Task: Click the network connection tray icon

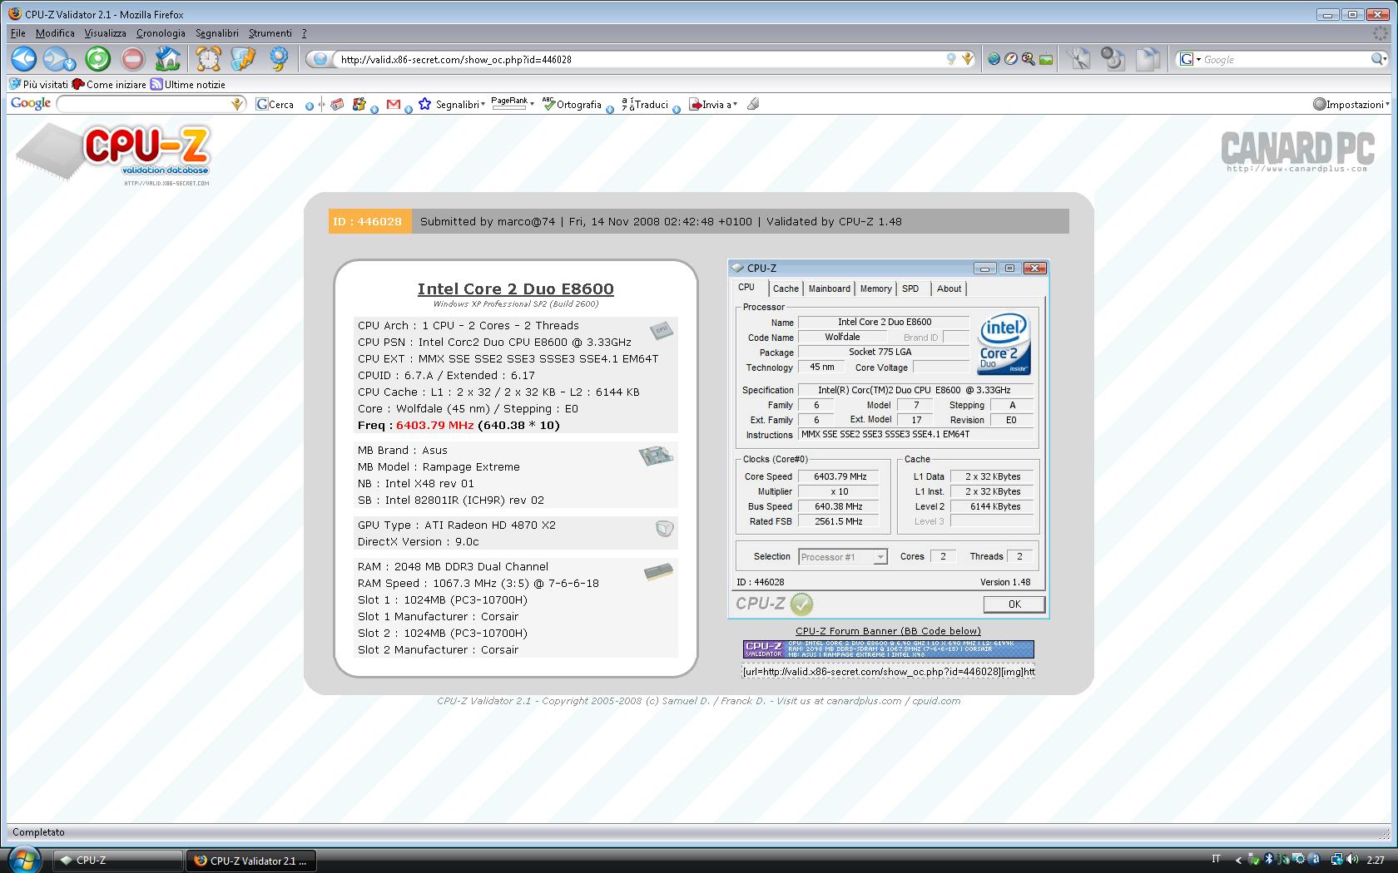Action: tap(1336, 860)
